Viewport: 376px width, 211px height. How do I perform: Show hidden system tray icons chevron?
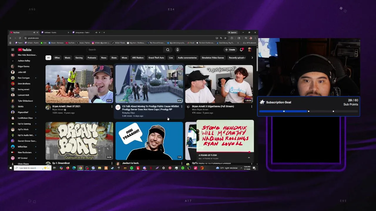(x=241, y=168)
